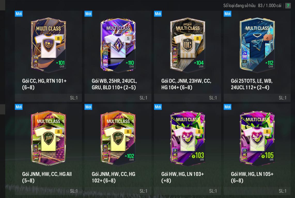Click the green question mark help icon
Image resolution: width=295 pixels, height=198 pixels.
288,6
